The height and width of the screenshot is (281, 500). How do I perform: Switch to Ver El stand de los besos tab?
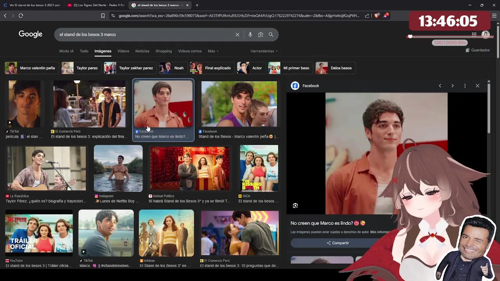[32, 5]
